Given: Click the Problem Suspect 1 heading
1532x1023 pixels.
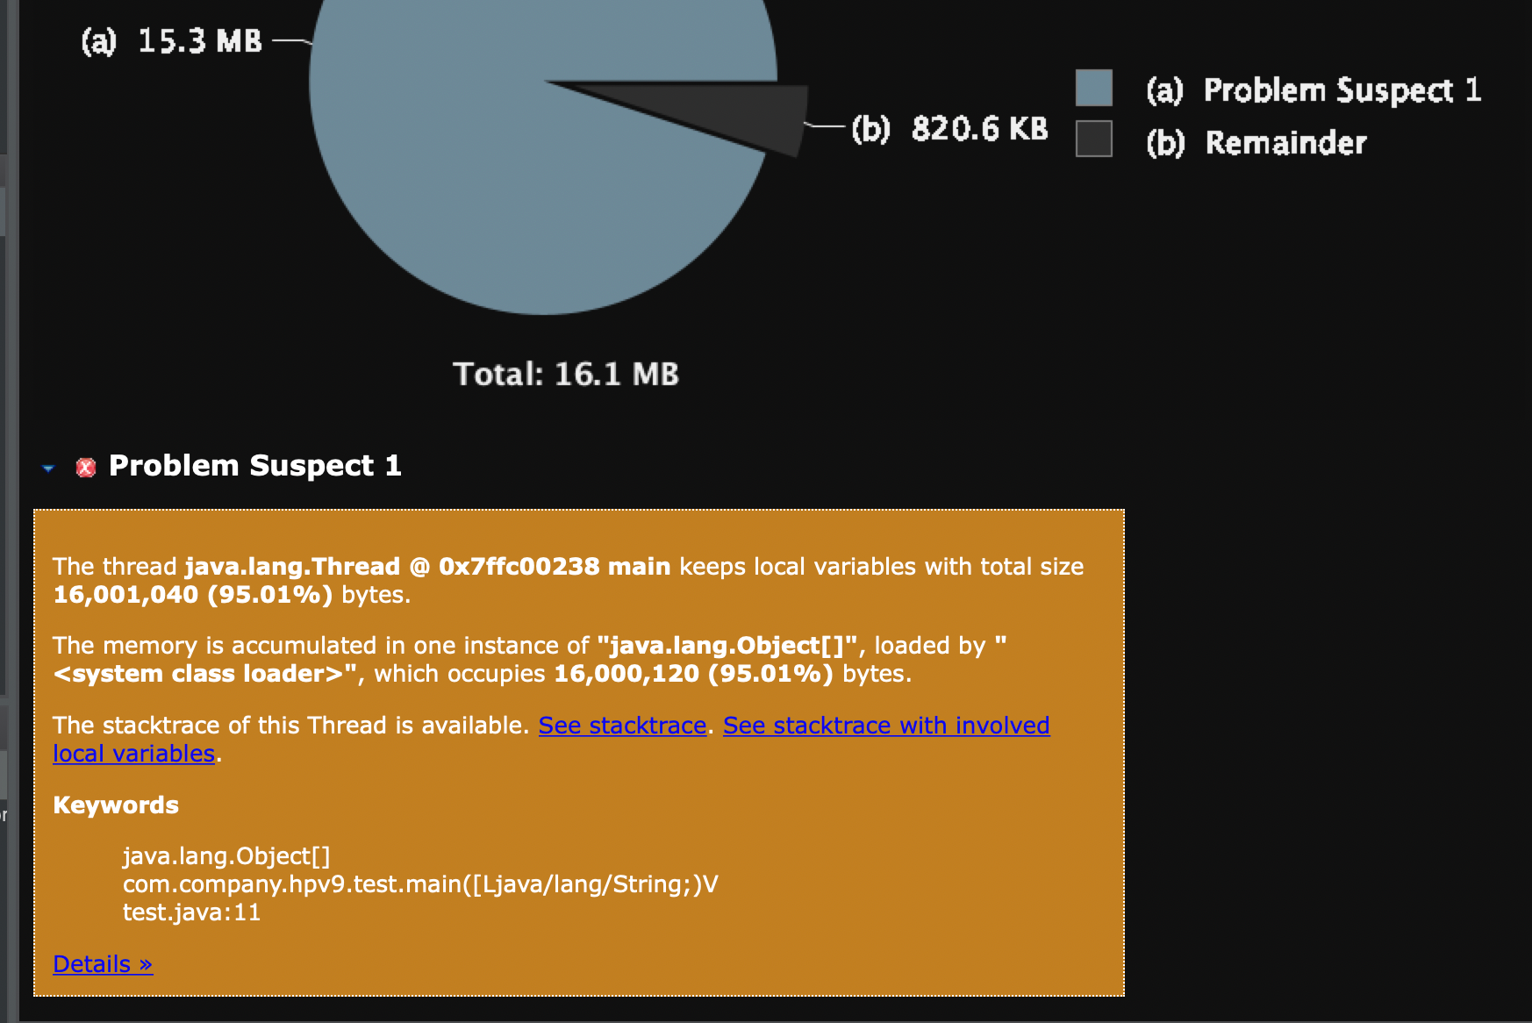Looking at the screenshot, I should (254, 466).
